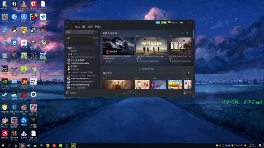Image resolution: width=264 pixels, height=148 pixels.
Task: Expand the 最近游戏 recent games dropdown
Action: point(109,73)
